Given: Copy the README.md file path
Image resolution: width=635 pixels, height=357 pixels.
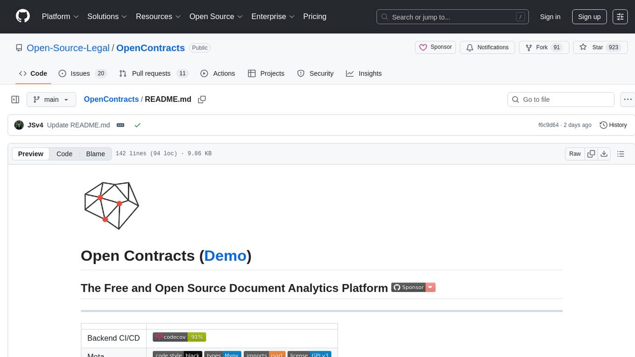Looking at the screenshot, I should (x=202, y=100).
